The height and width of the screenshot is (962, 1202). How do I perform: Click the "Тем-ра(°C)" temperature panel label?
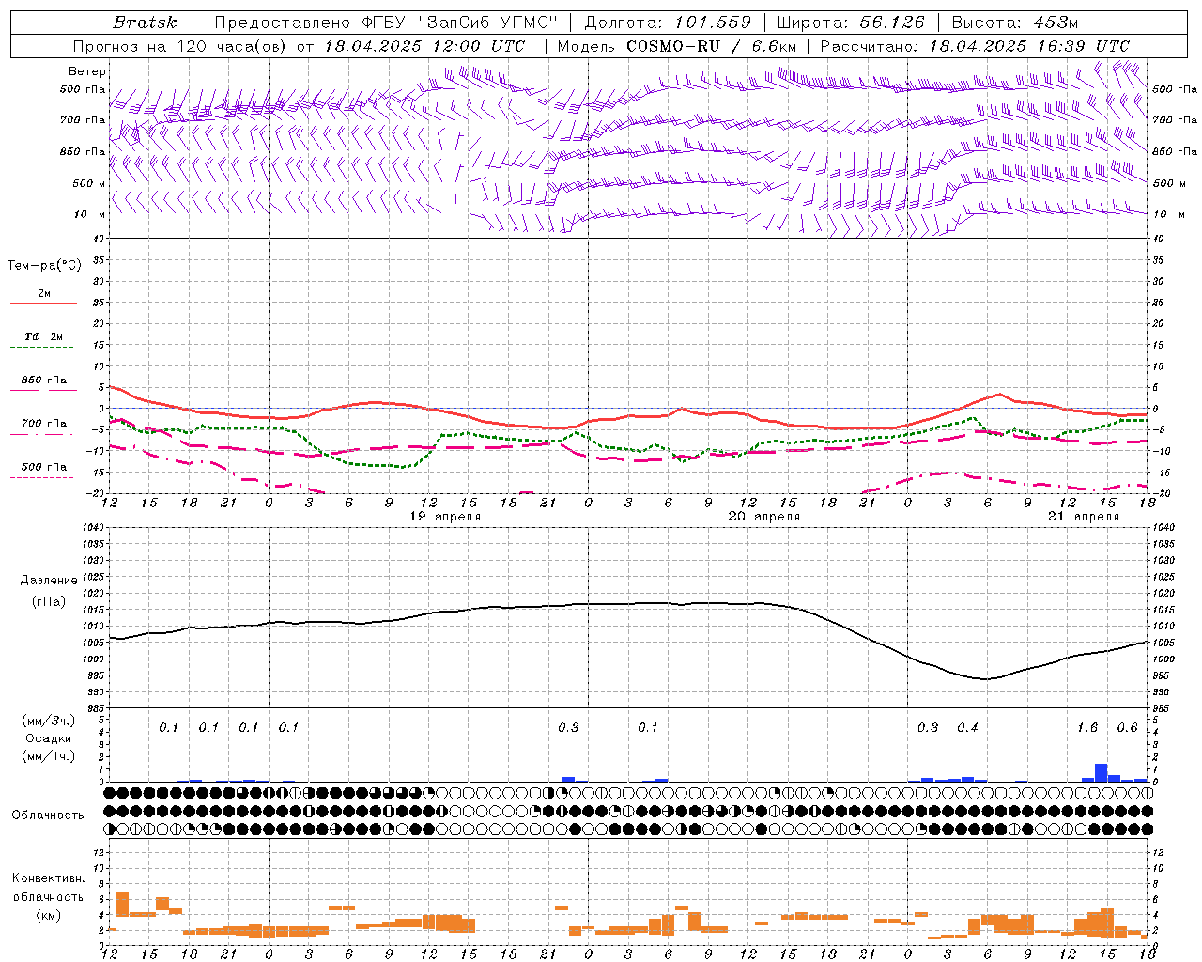(44, 266)
